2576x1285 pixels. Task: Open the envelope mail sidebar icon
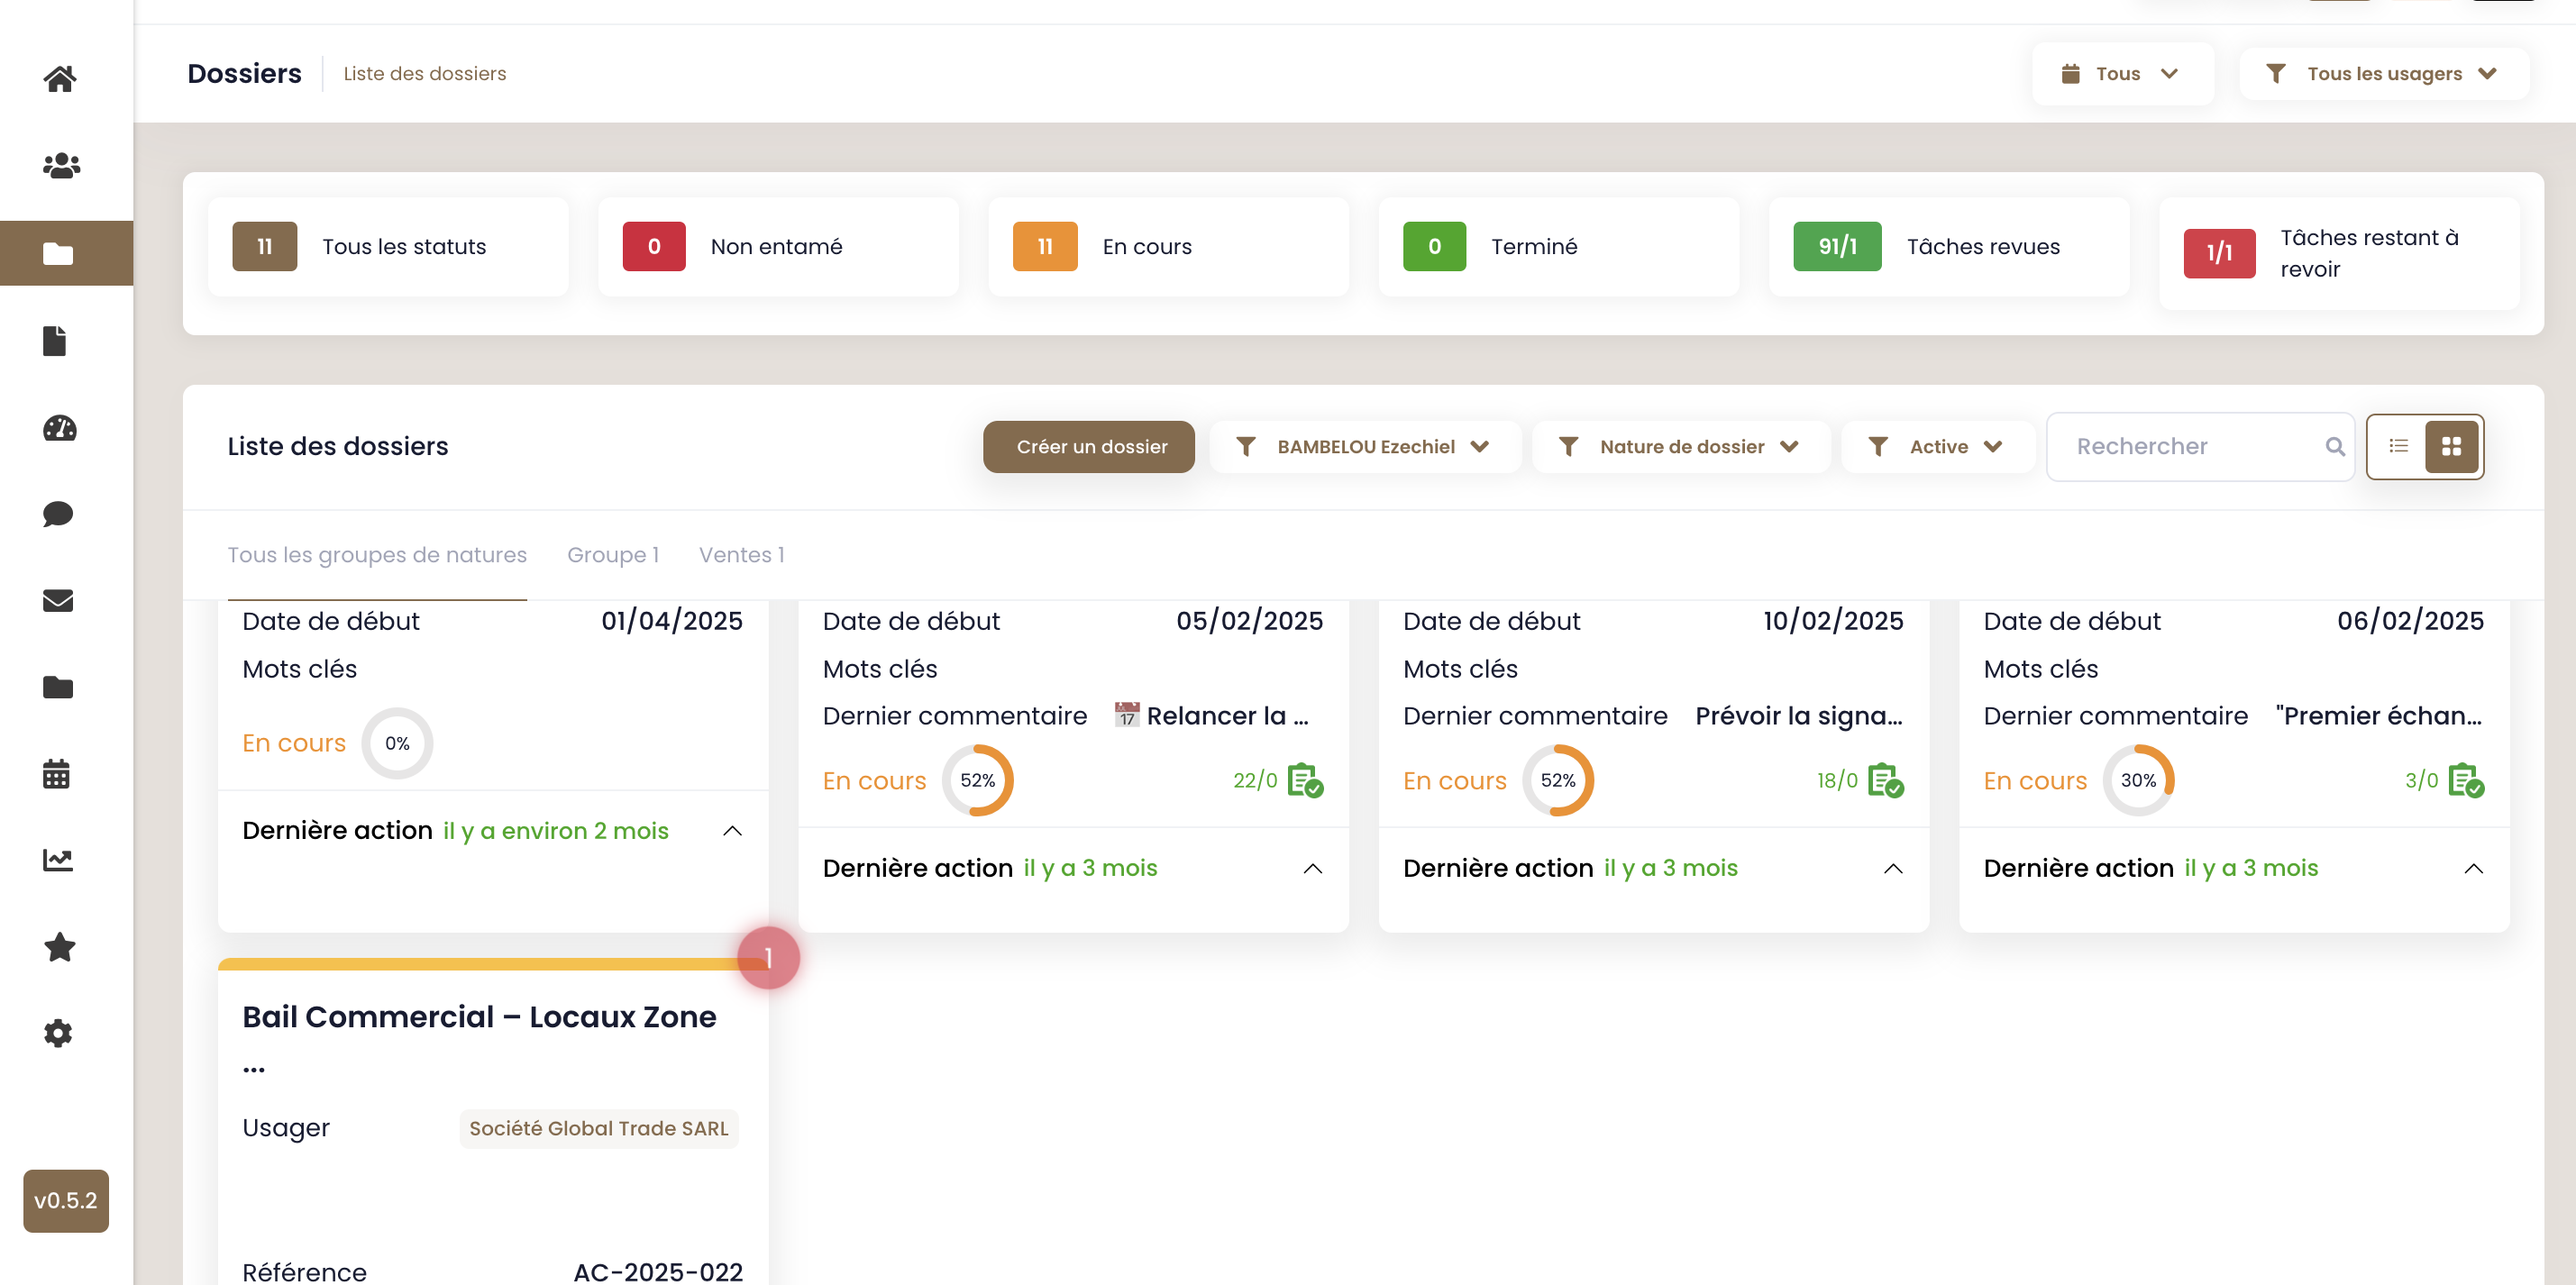point(58,600)
